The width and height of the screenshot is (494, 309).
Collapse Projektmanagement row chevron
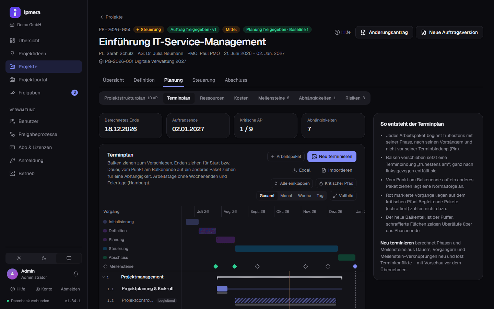pos(103,277)
